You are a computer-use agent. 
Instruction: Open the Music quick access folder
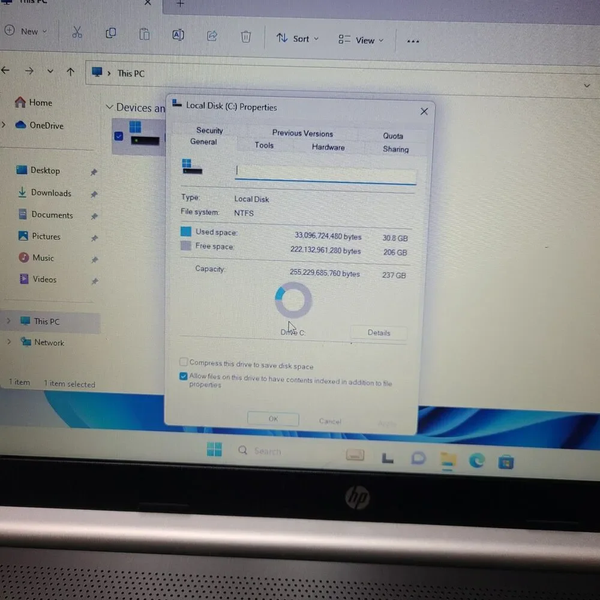(x=37, y=257)
